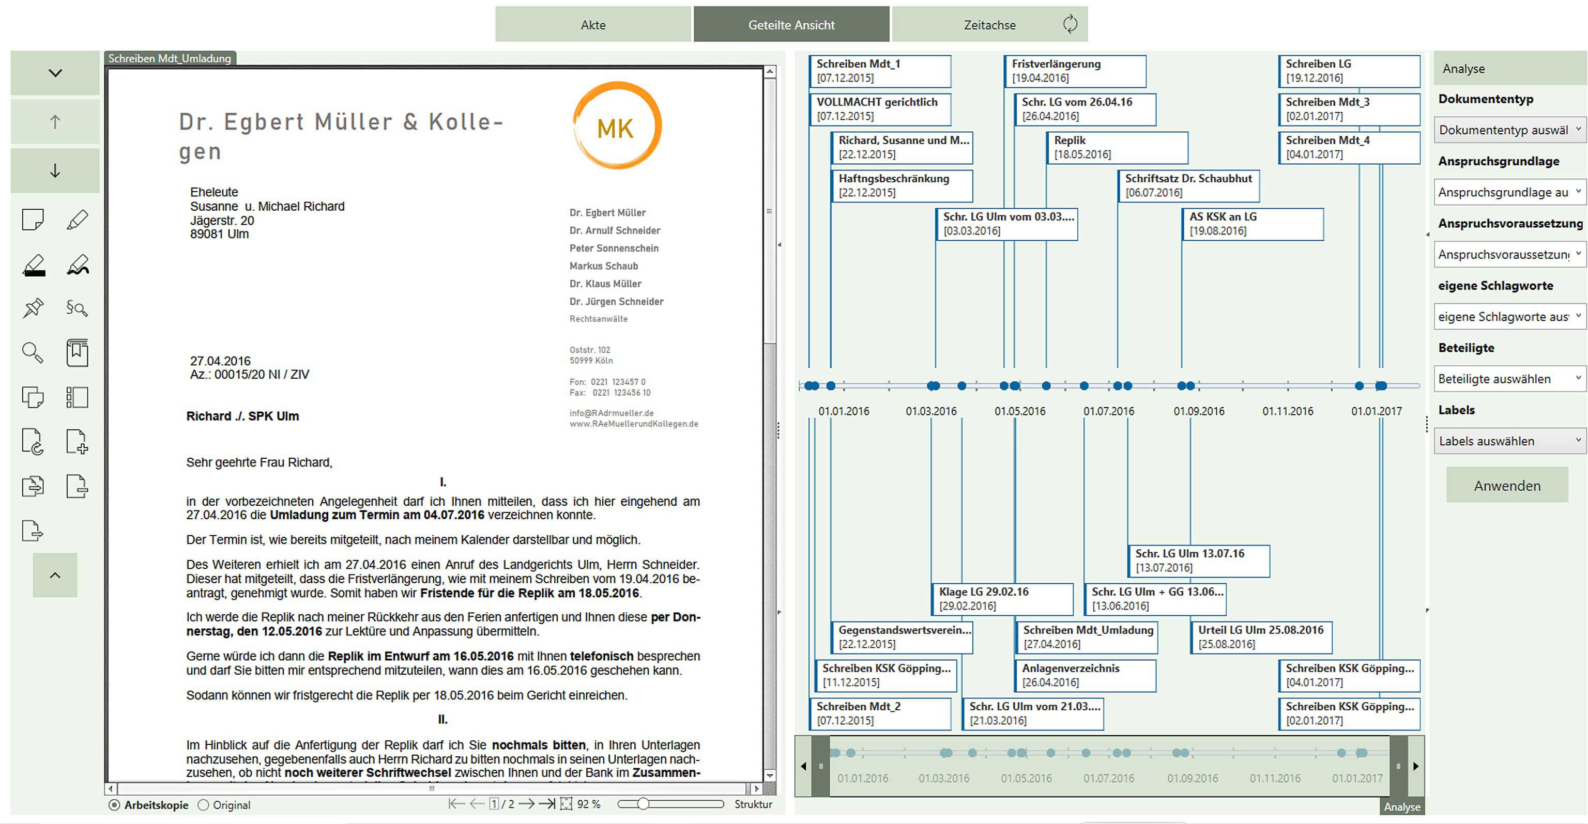Open the Urteil LG Ulm 25.08.2016 entry

tap(1261, 638)
